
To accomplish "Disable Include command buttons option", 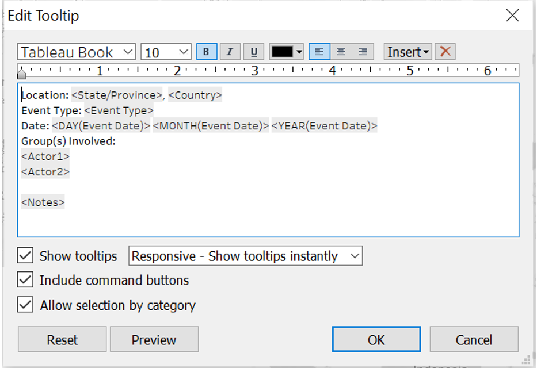I will point(25,281).
